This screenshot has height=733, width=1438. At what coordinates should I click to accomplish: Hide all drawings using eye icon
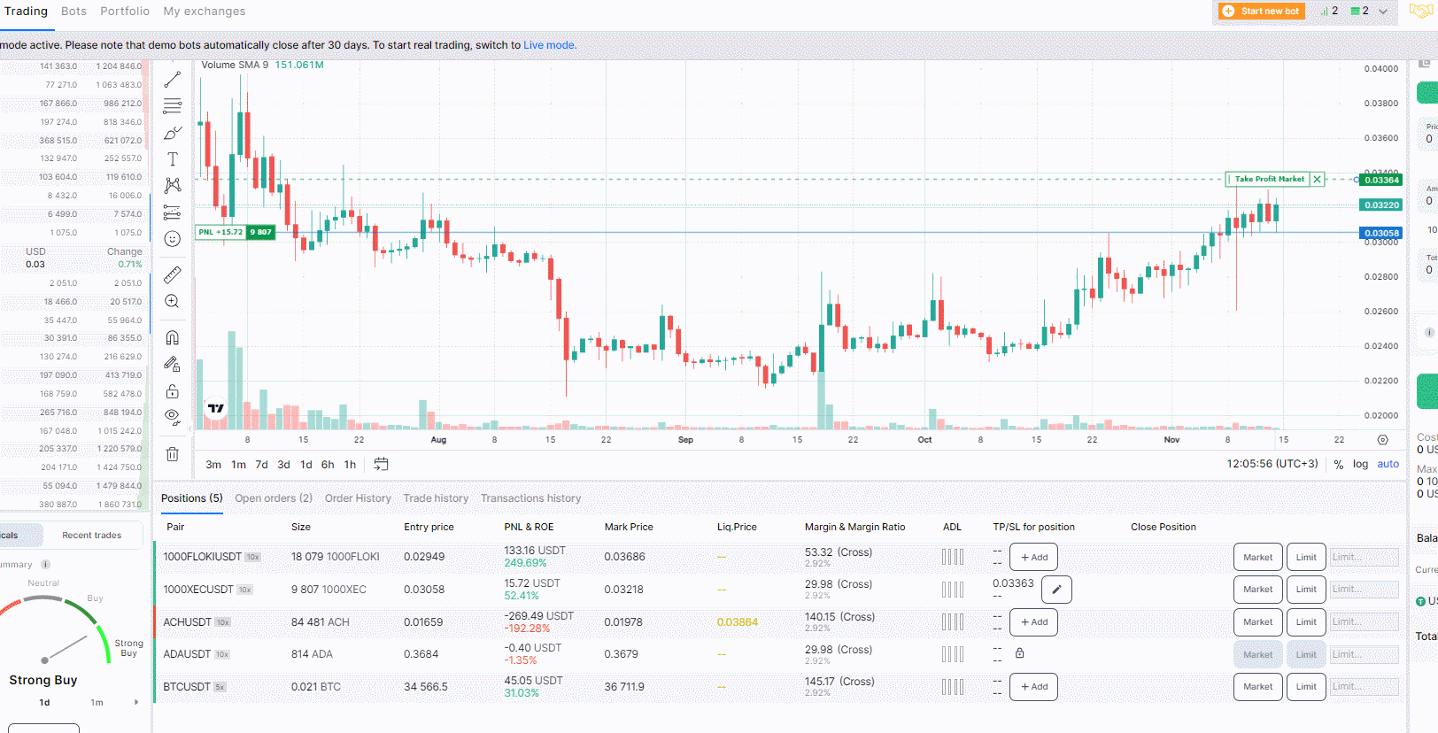click(x=173, y=416)
